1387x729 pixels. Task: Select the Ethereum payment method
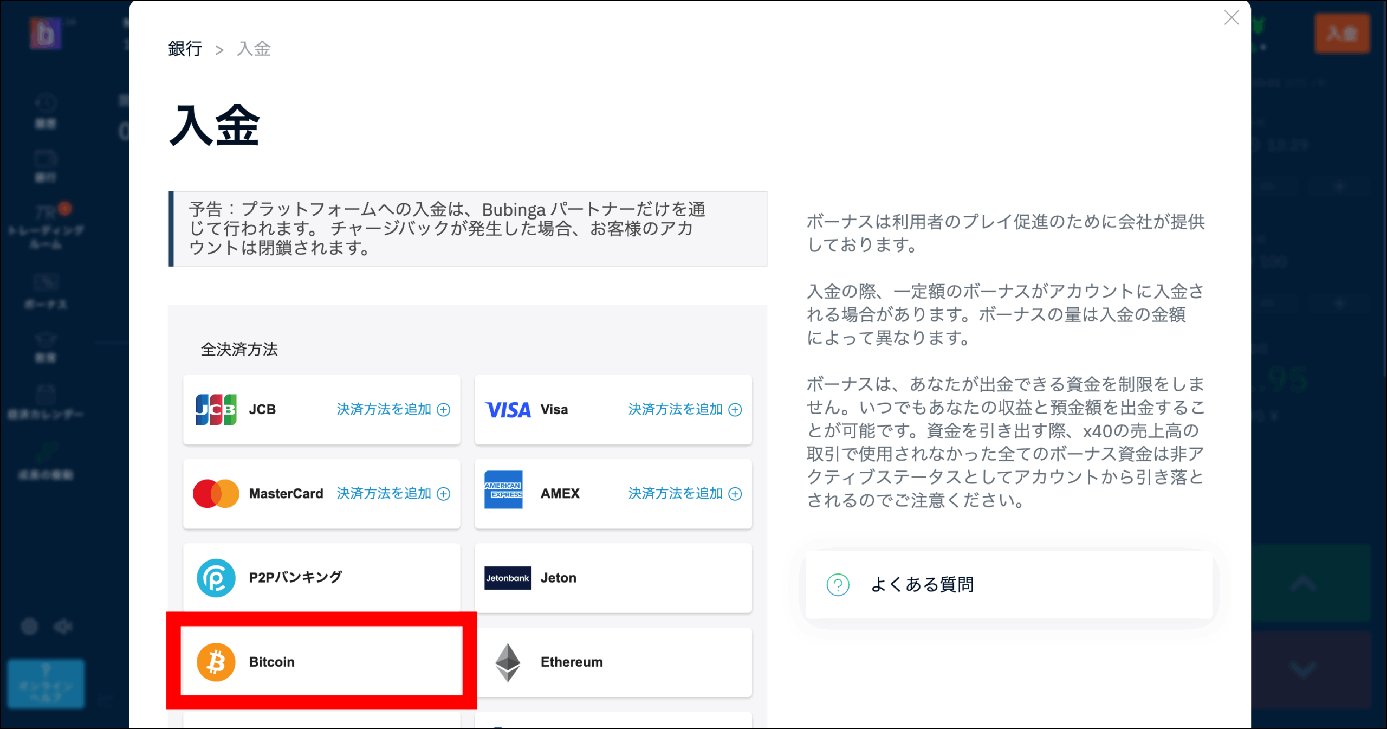click(x=613, y=662)
